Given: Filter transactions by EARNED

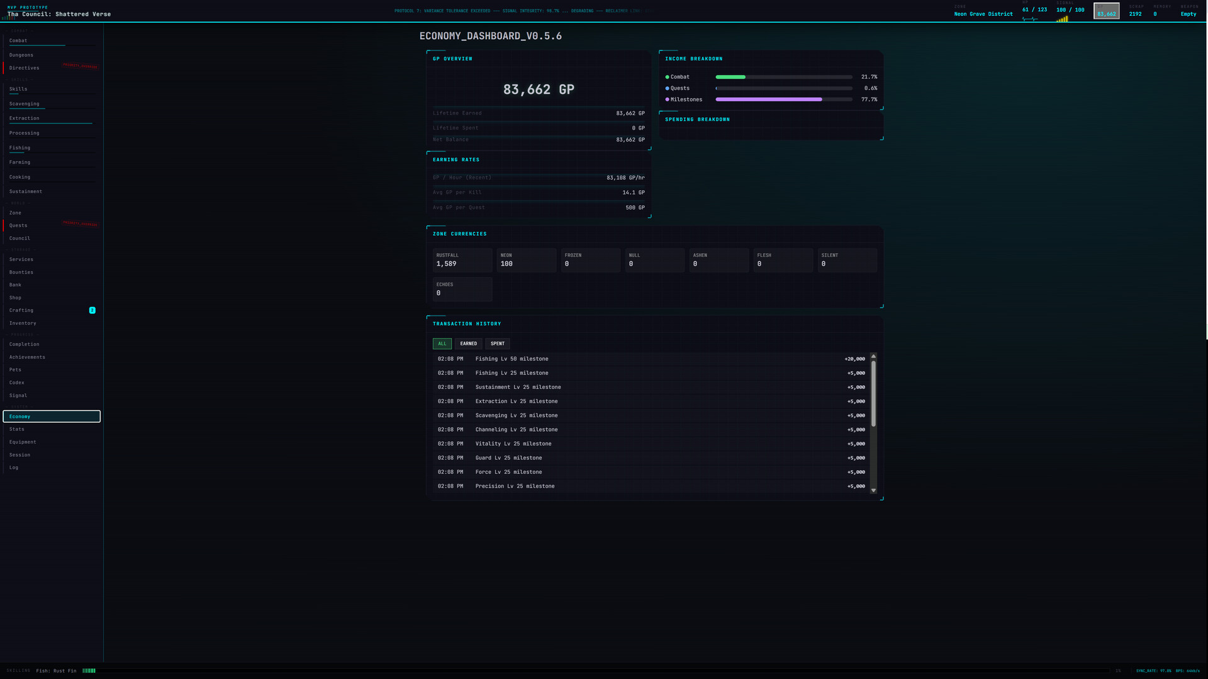Looking at the screenshot, I should (x=468, y=344).
